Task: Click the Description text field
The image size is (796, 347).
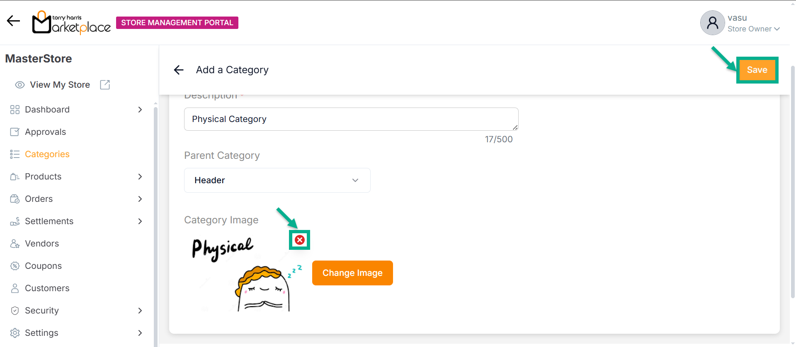Action: tap(351, 119)
